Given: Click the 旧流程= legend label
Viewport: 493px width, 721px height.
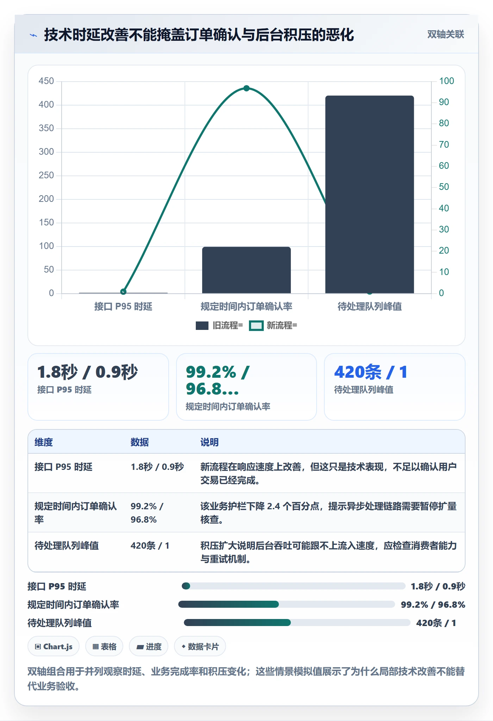Looking at the screenshot, I should 228,326.
